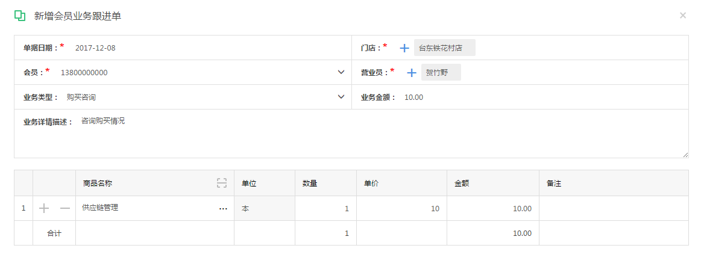The image size is (704, 272).
Task: Remove row 1 with the minus icon
Action: [x=65, y=208]
